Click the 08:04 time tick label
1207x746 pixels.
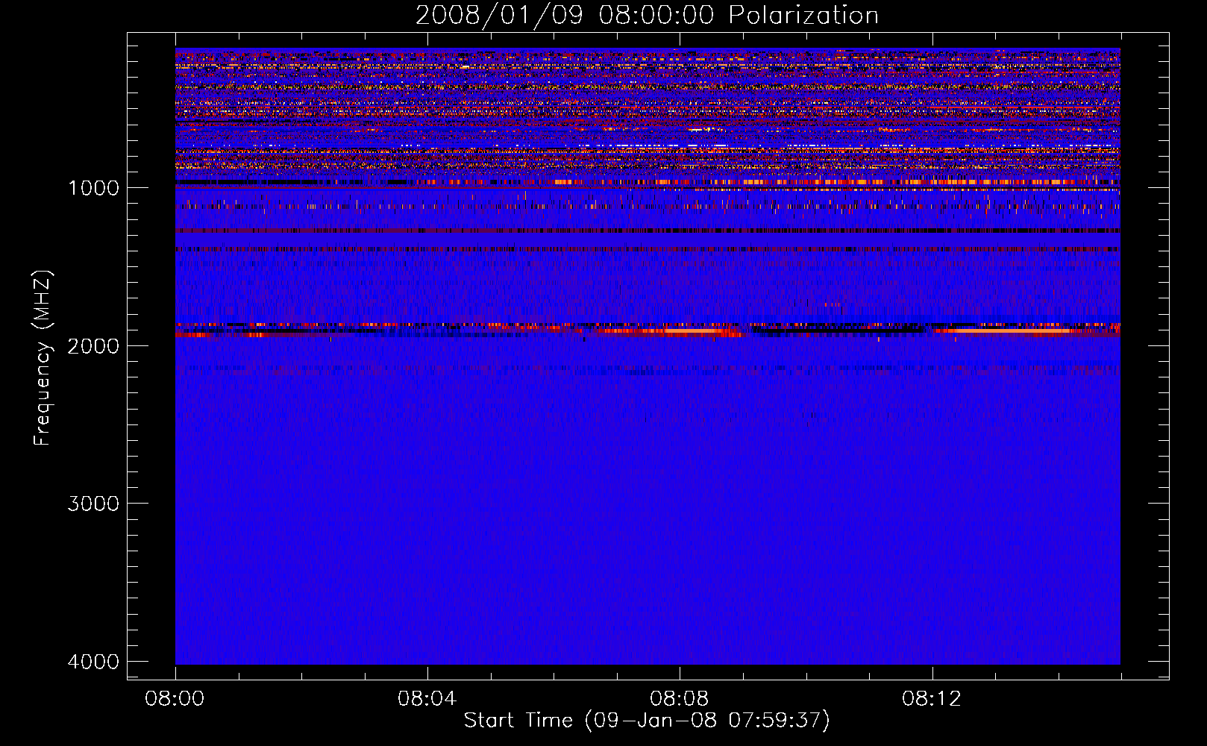427,699
